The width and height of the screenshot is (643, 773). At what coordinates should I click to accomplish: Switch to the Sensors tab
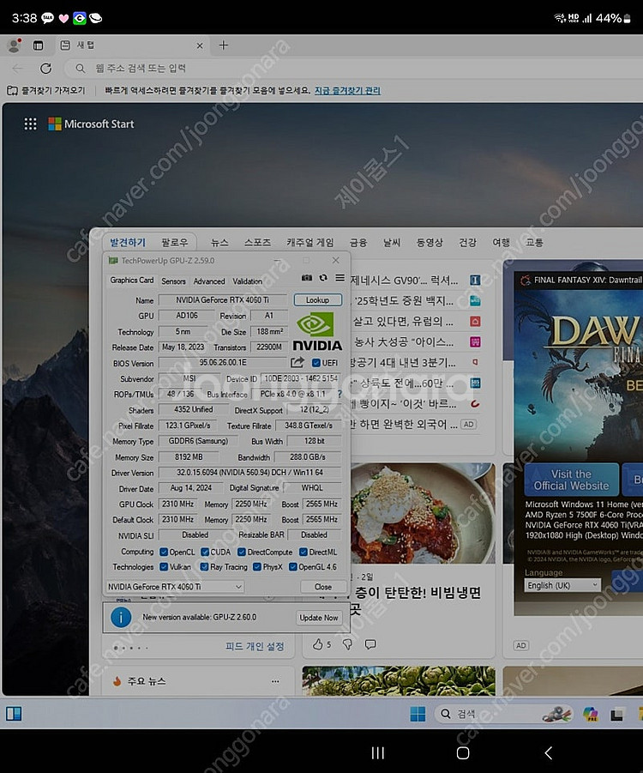click(173, 281)
